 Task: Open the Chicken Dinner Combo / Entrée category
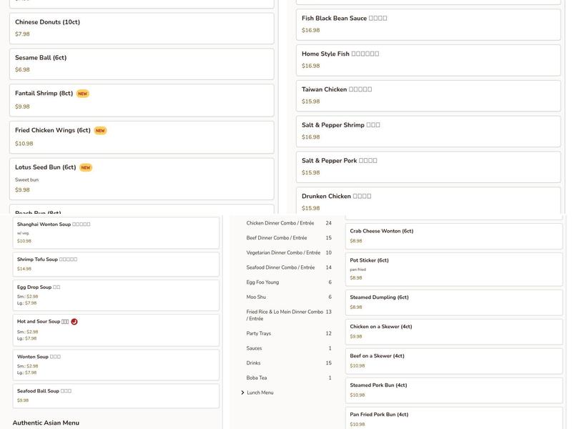pyautogui.click(x=280, y=223)
